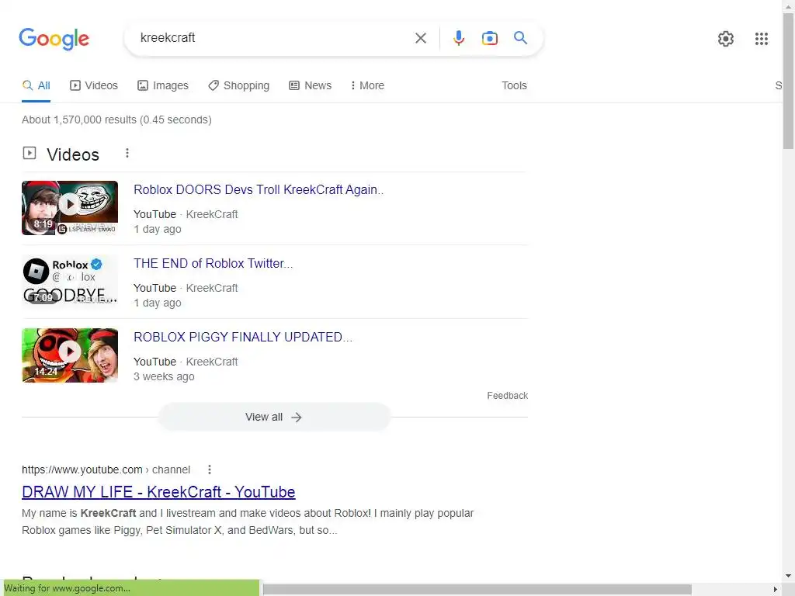Click the 'My name is KreekCraft' snippet text
795x596 pixels.
[248, 521]
